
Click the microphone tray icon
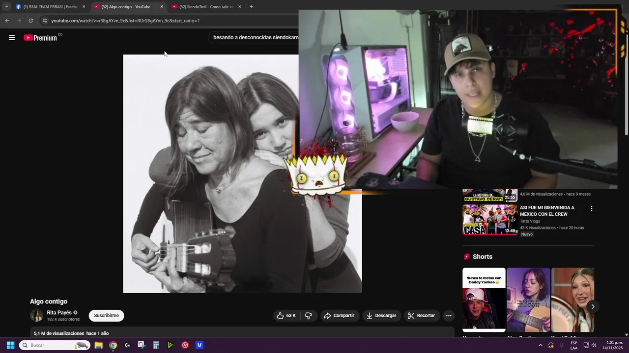pyautogui.click(x=561, y=345)
